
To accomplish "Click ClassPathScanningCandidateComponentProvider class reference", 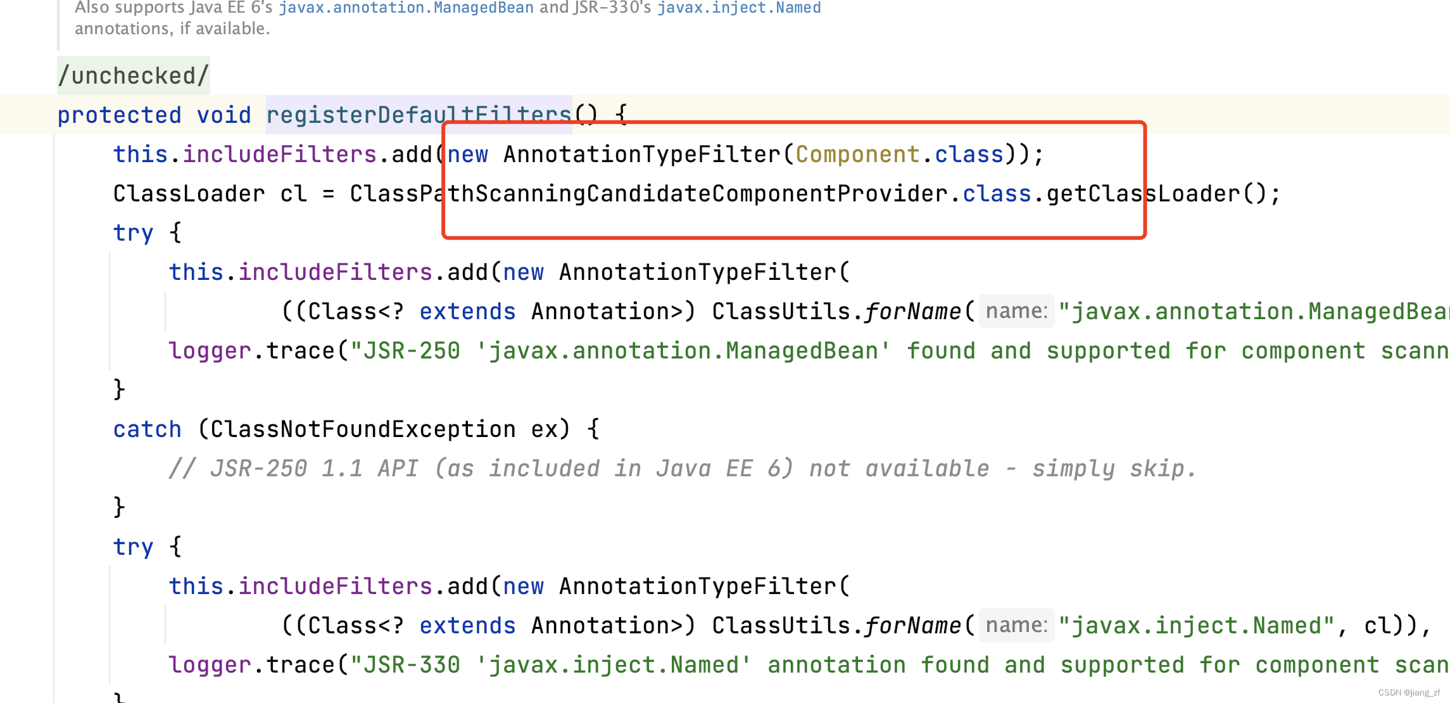I will click(650, 194).
